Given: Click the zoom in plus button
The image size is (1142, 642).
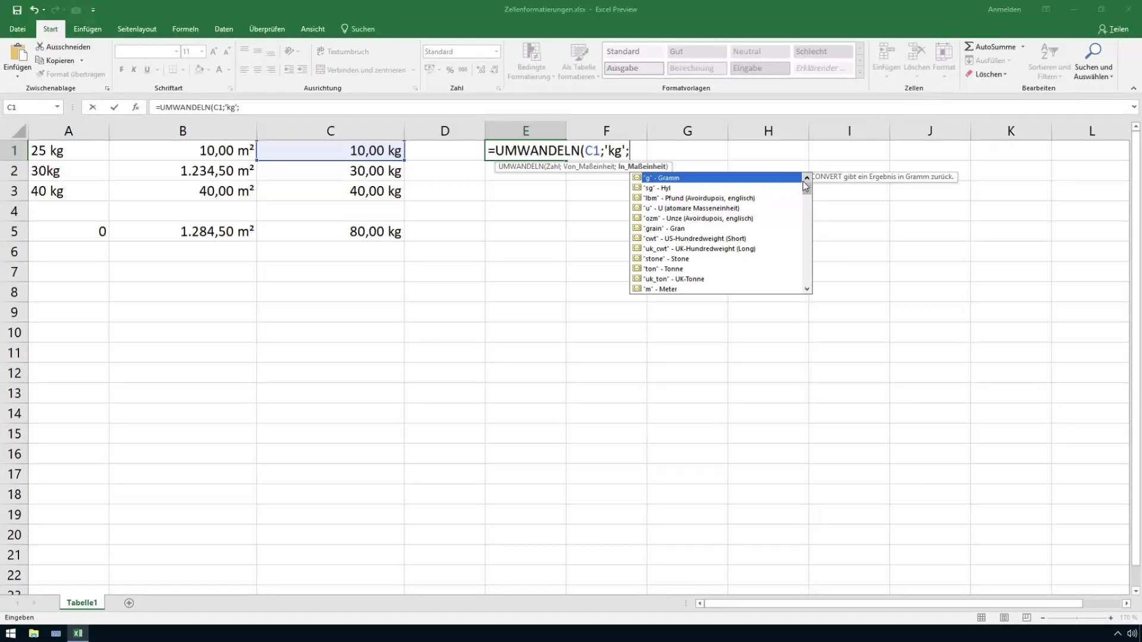Looking at the screenshot, I should 1110,618.
